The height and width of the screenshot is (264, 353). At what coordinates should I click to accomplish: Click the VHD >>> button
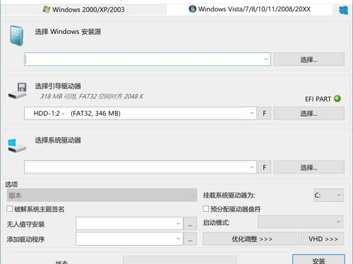323,239
